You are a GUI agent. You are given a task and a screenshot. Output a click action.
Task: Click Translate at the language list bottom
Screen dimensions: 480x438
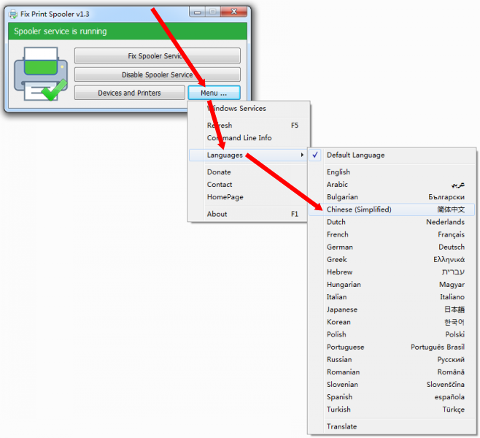point(392,427)
